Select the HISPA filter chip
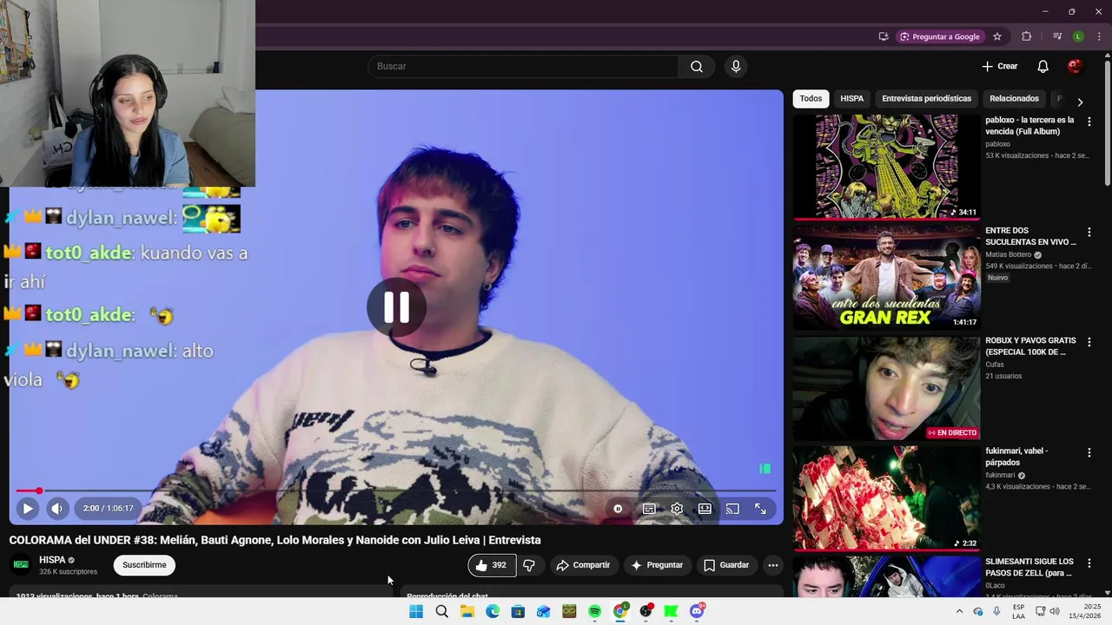This screenshot has width=1112, height=625. click(852, 98)
